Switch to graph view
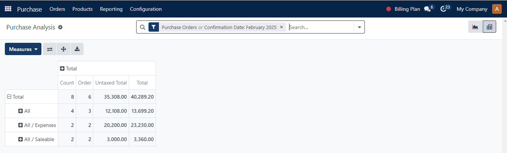 tap(475, 27)
